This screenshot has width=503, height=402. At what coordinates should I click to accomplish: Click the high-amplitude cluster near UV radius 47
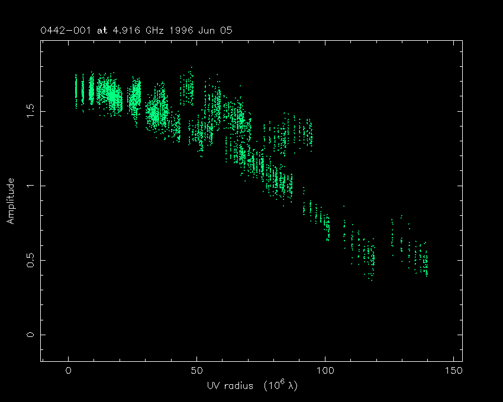188,89
